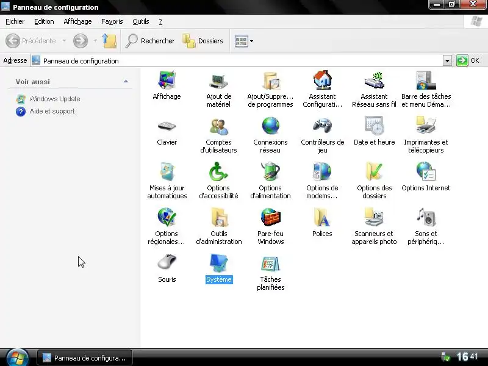This screenshot has width=488, height=366.
Task: Select Panneau de configuration taskbar button
Action: 85,358
